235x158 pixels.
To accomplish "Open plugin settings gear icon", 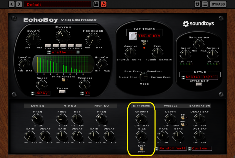I will (x=197, y=4).
